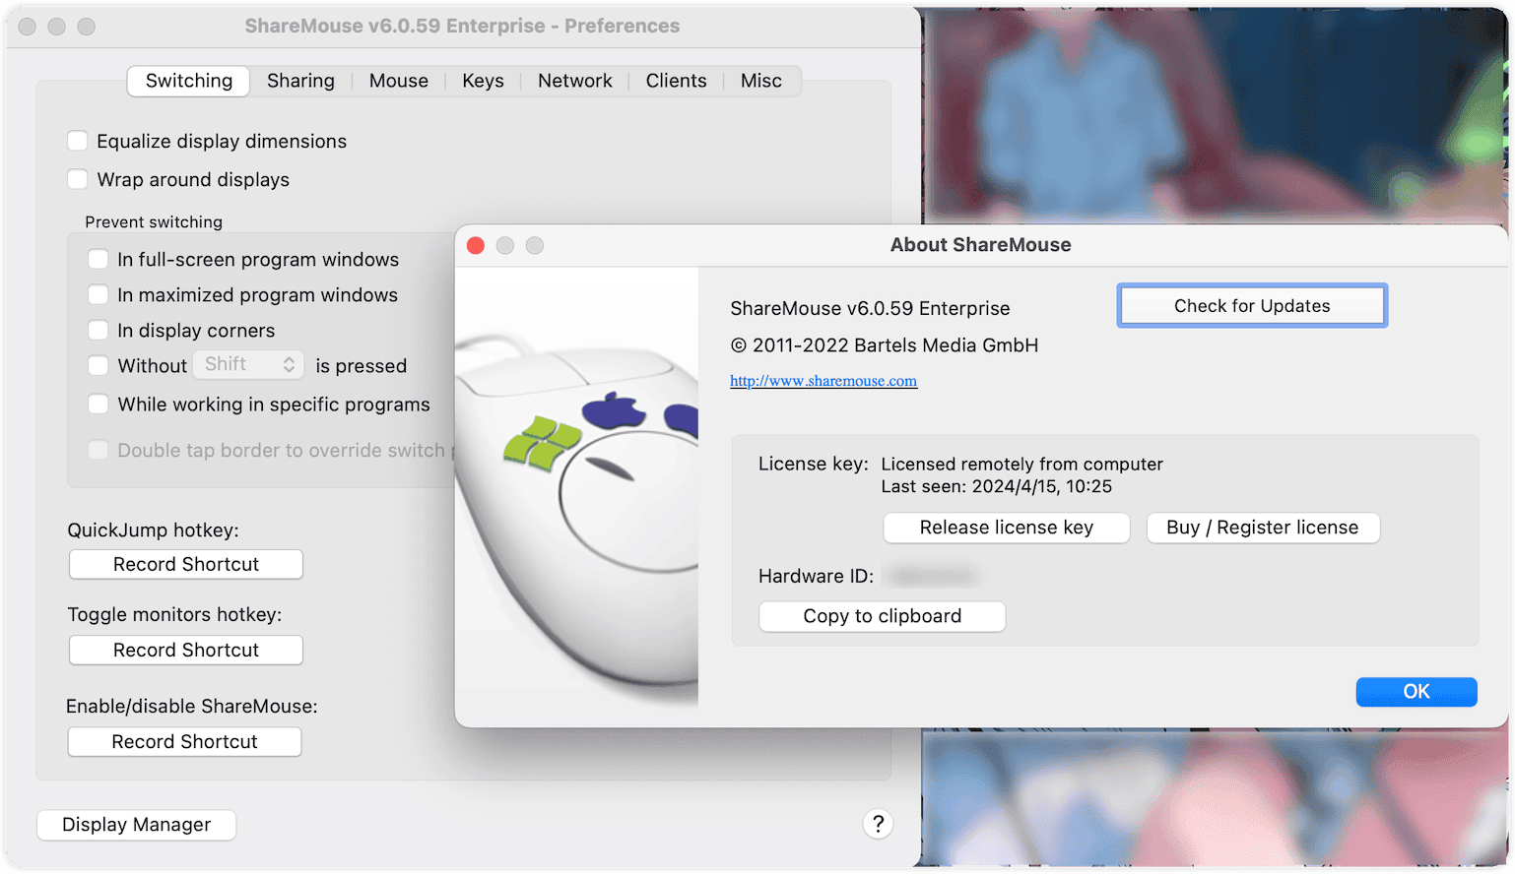Toggle Wrap around displays option
Screen dimensions: 1515x874
click(x=78, y=179)
